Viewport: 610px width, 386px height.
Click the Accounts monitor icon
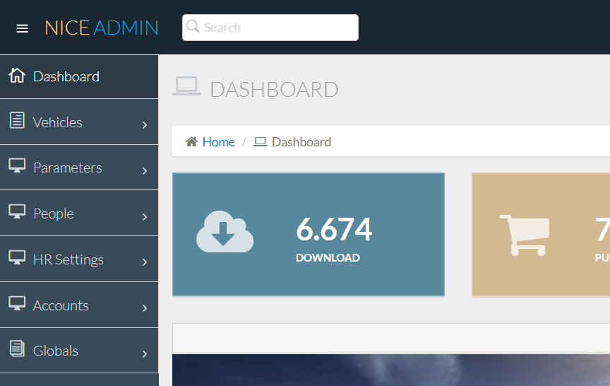[17, 303]
